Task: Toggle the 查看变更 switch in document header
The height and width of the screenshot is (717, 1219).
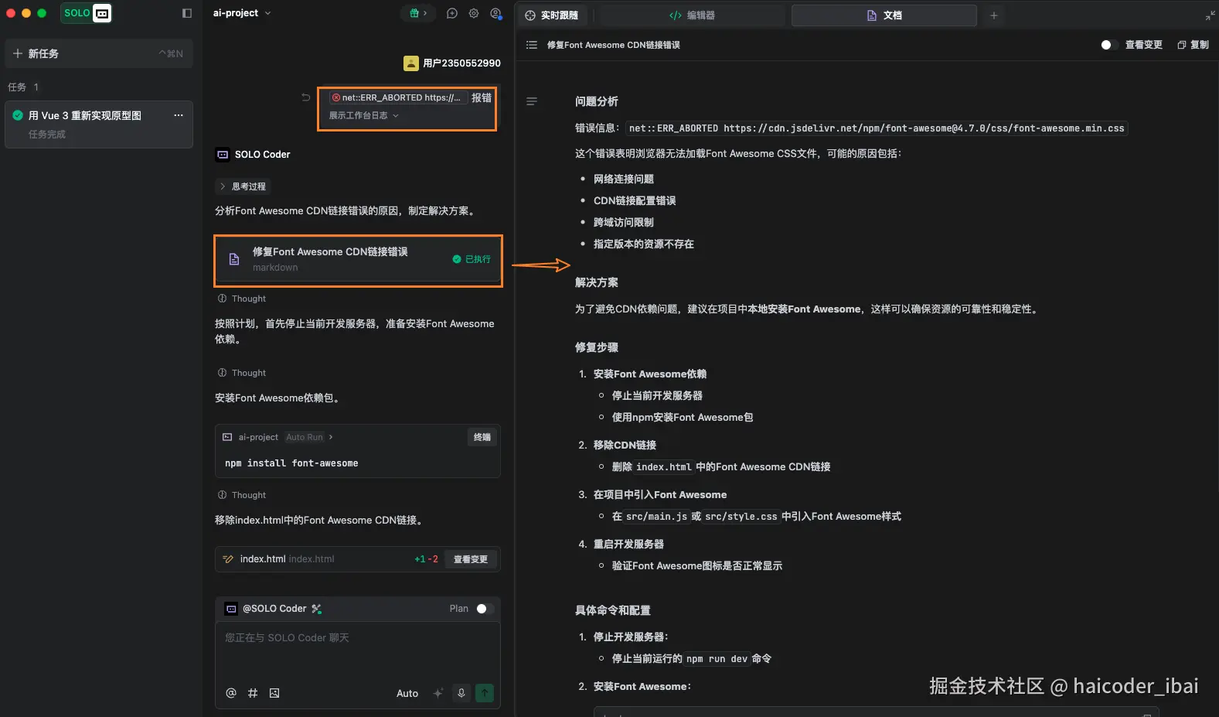Action: (x=1109, y=45)
